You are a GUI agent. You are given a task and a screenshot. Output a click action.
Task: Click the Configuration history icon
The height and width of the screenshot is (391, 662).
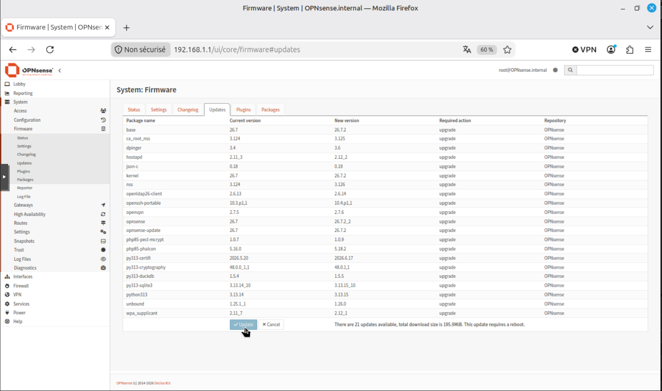click(x=103, y=120)
